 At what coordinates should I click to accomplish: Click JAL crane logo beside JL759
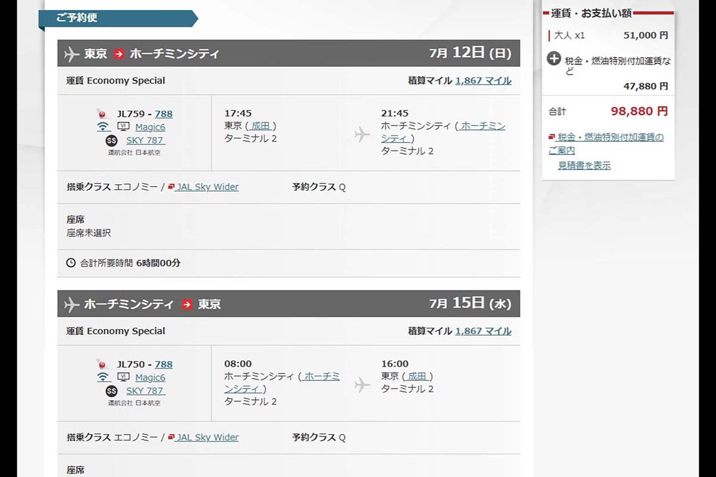[101, 113]
